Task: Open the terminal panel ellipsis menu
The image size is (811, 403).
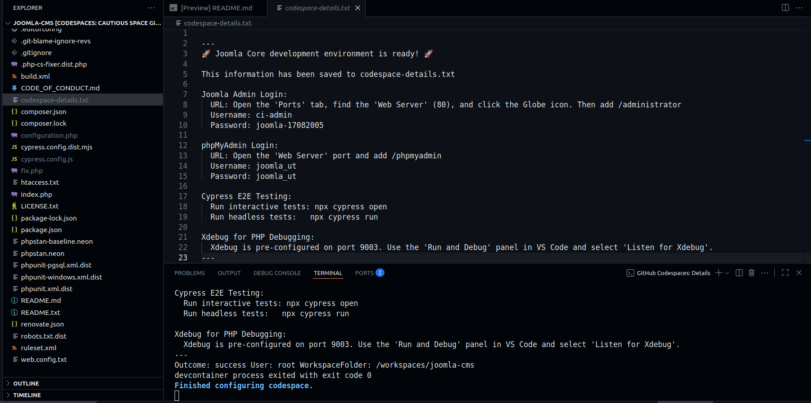Action: [764, 272]
